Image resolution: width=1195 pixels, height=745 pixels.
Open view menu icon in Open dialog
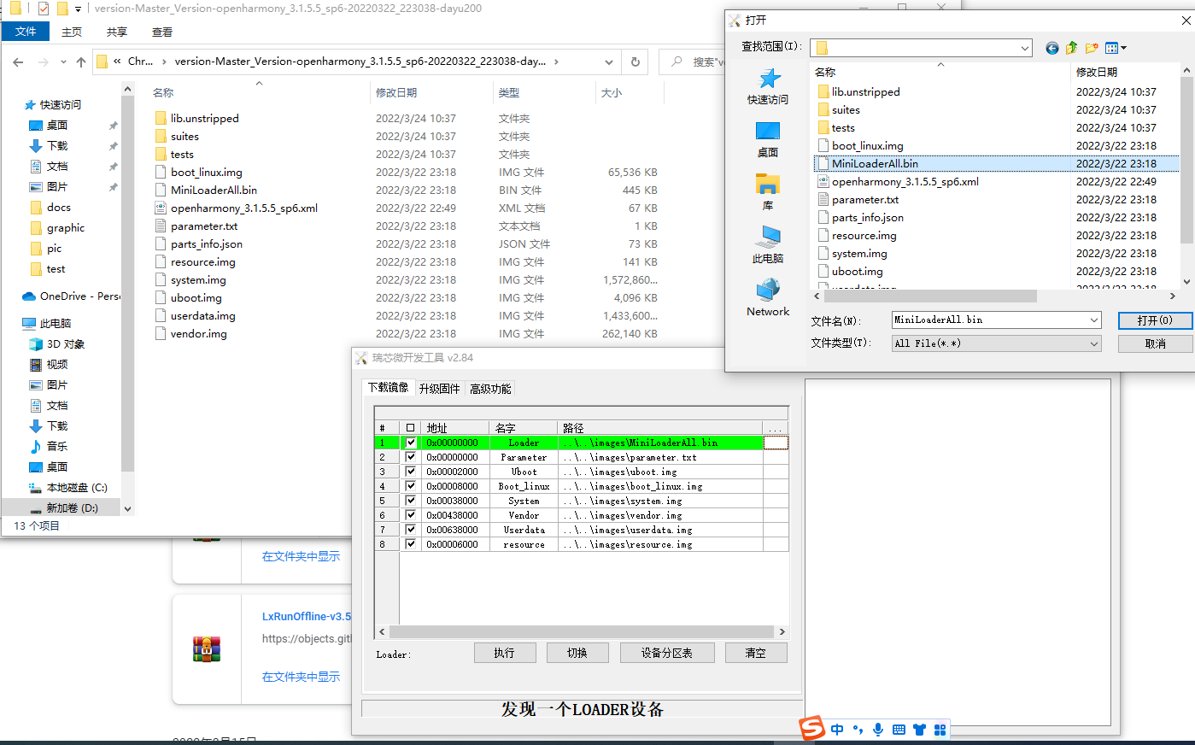click(1116, 48)
